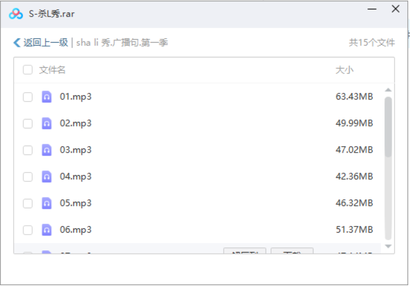Click the vertical scrollbar thumb
Image resolution: width=410 pixels, height=287 pixels.
coord(388,127)
